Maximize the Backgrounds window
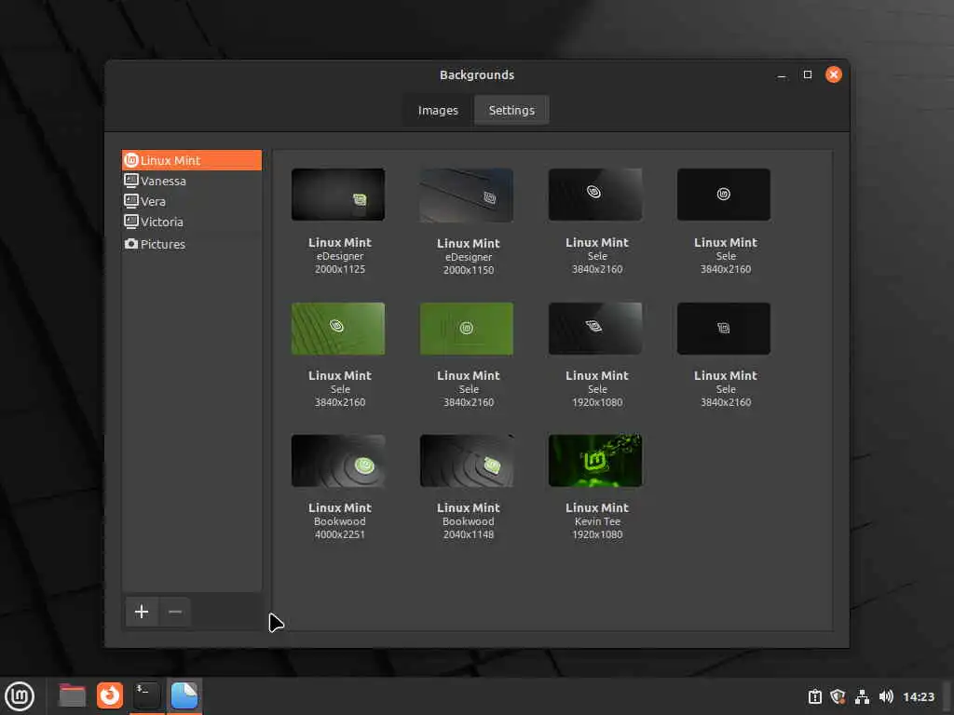 coord(808,74)
